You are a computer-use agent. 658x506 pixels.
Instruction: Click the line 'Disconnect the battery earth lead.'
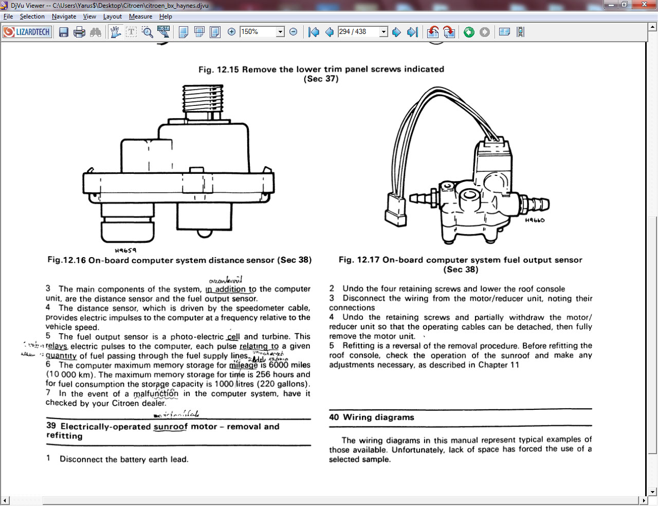click(x=124, y=459)
